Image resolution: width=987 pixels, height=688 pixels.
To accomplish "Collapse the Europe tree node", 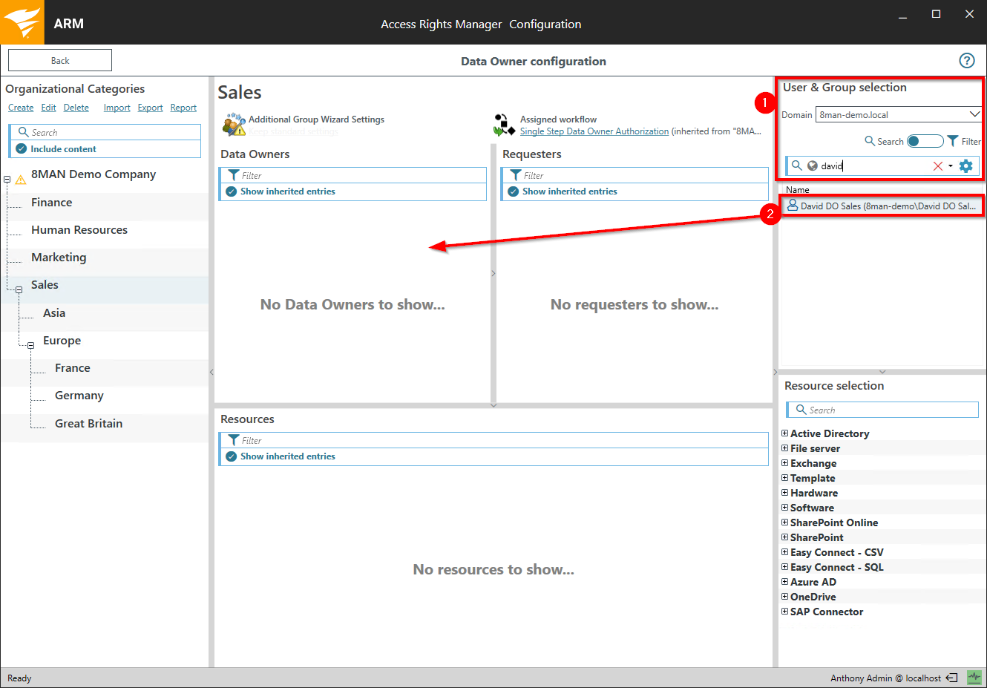I will point(30,345).
